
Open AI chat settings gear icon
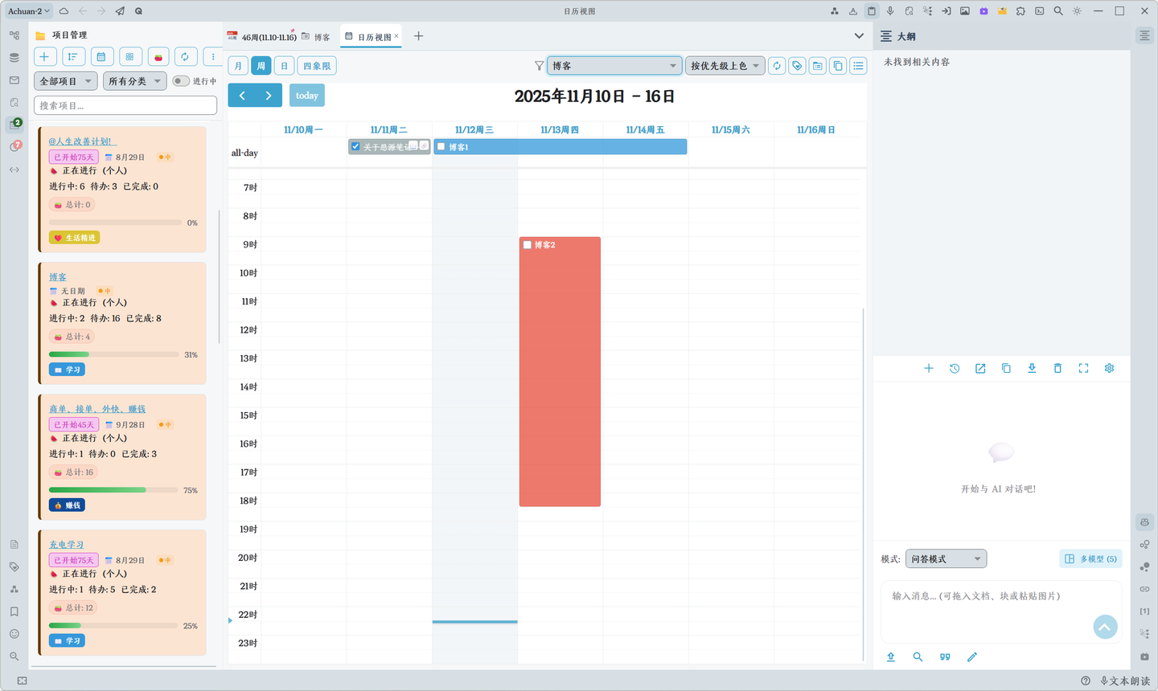1109,368
